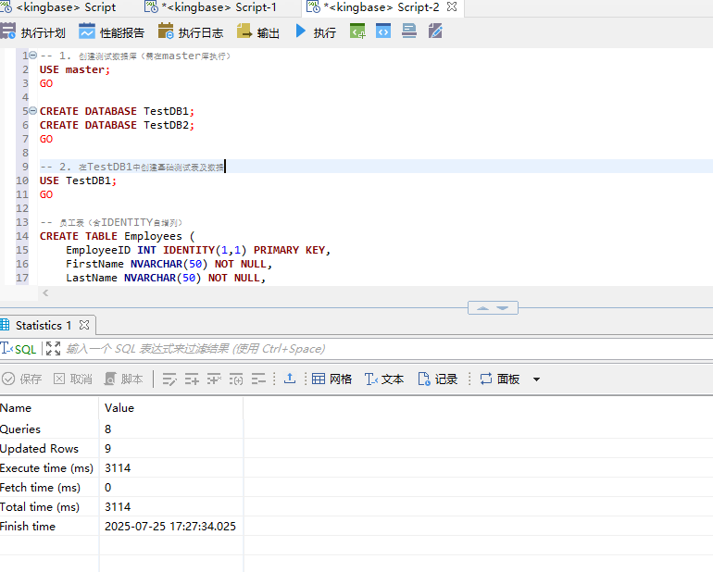Screen dimensions: 713x572
Task: Close the Statistics 1 tab
Action: click(x=84, y=325)
